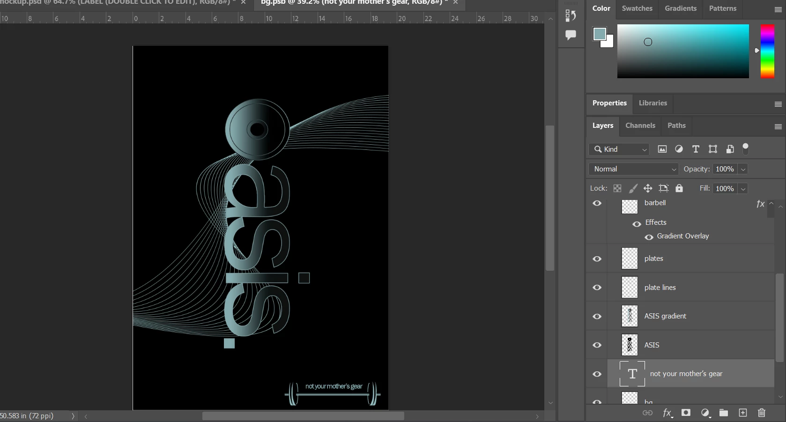Click Link layers icon at panel bottom

(x=647, y=413)
